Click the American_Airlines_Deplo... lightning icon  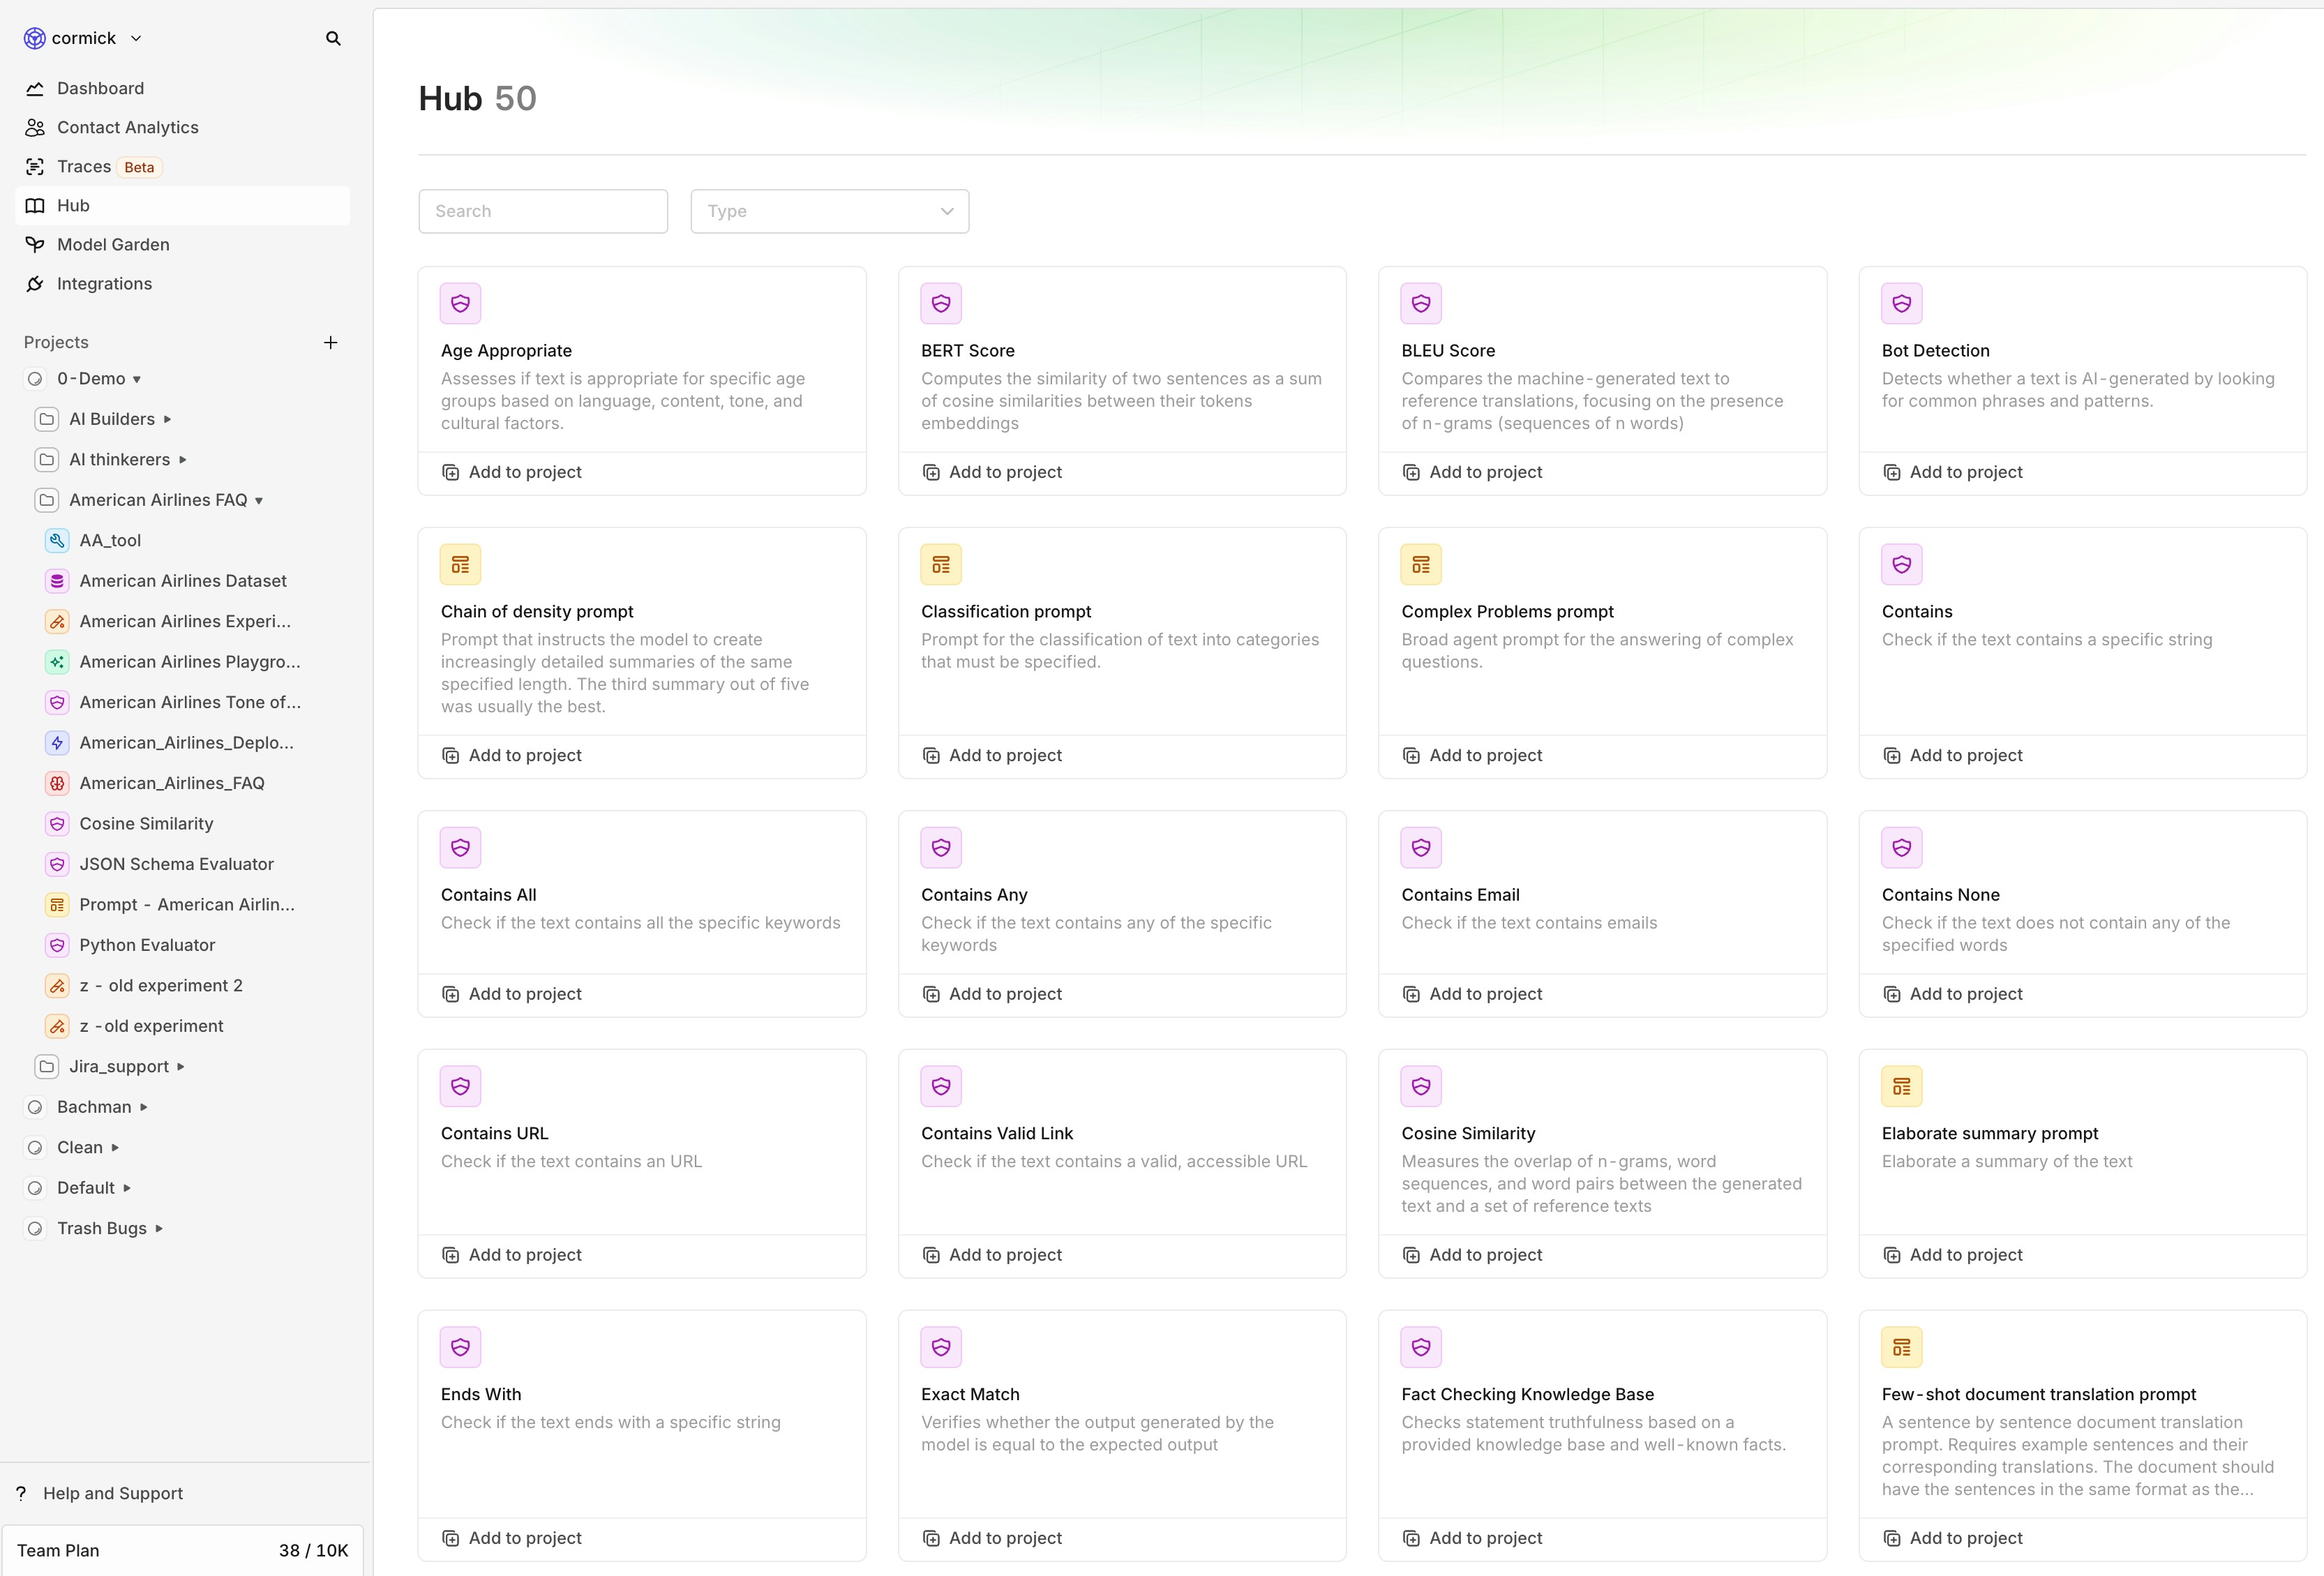pyautogui.click(x=58, y=743)
